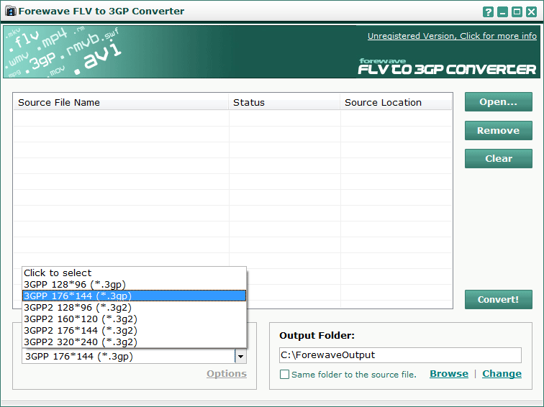This screenshot has width=544, height=407.
Task: Sort by Source File Name column header
Action: coord(121,103)
